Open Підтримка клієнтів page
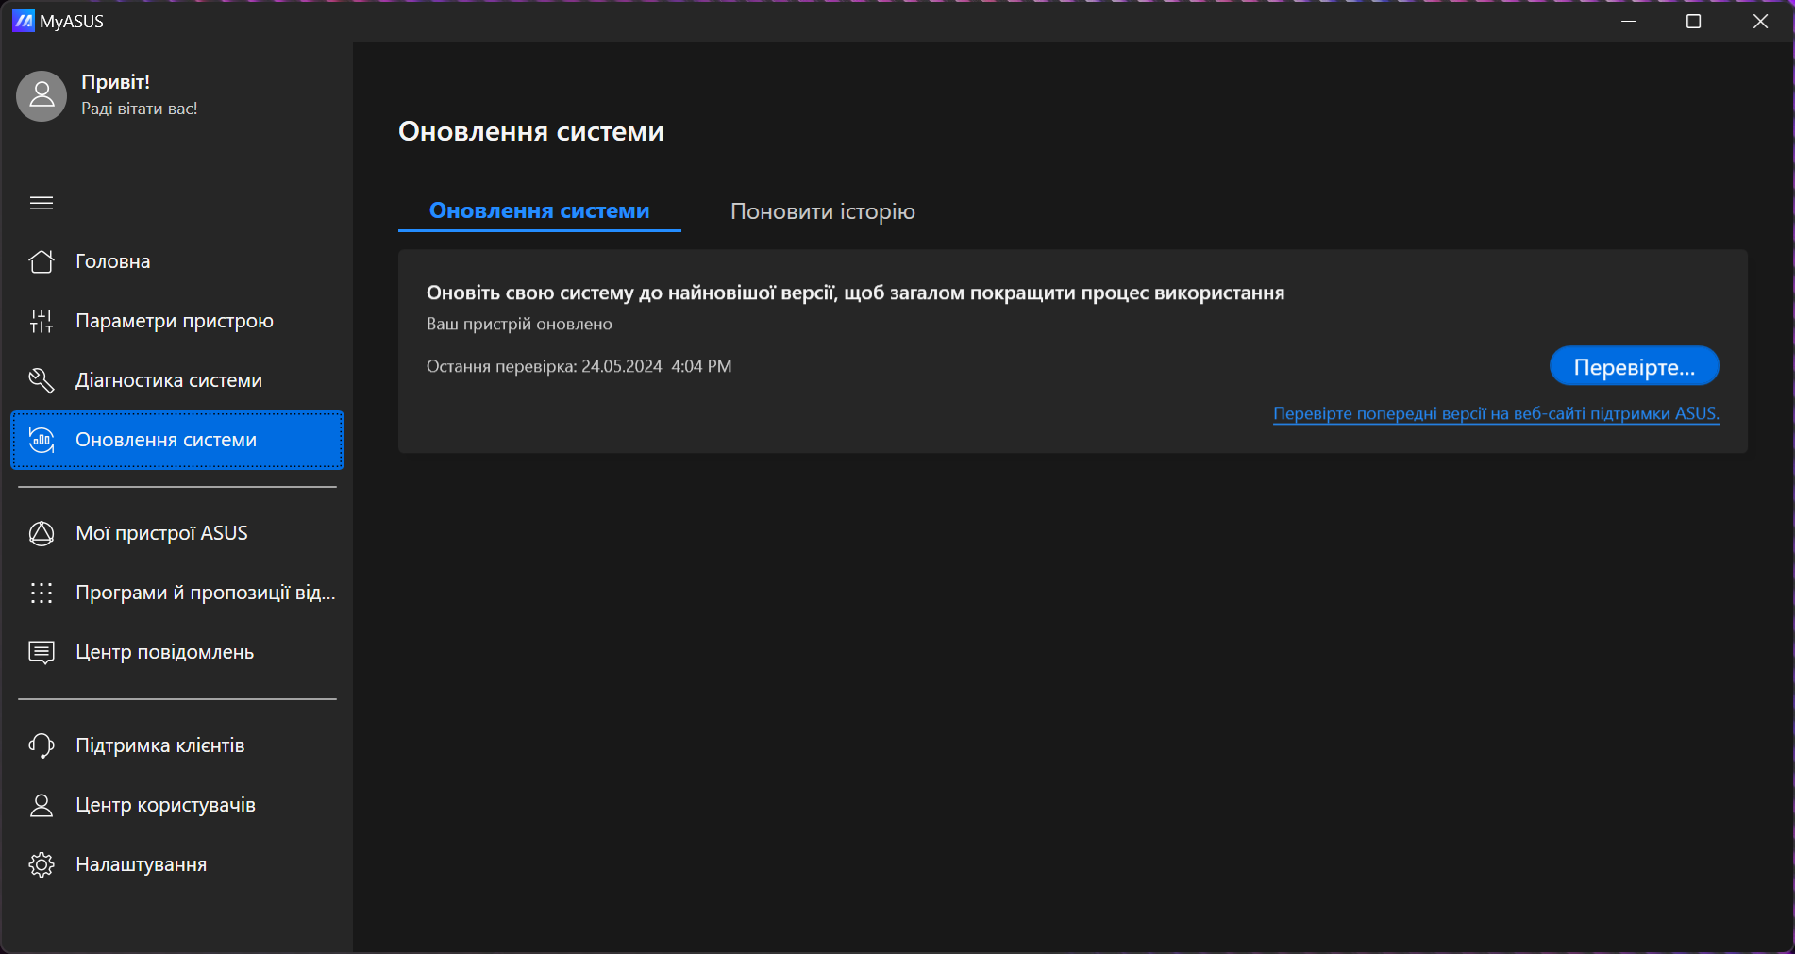 tap(177, 745)
